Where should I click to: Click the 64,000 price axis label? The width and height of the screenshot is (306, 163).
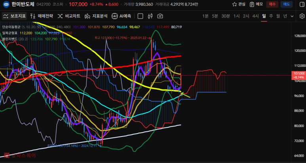point(300,155)
